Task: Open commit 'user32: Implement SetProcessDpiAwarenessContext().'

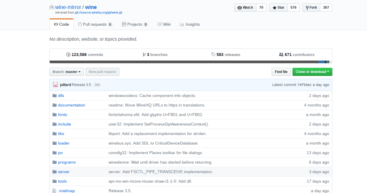Action: [159, 124]
